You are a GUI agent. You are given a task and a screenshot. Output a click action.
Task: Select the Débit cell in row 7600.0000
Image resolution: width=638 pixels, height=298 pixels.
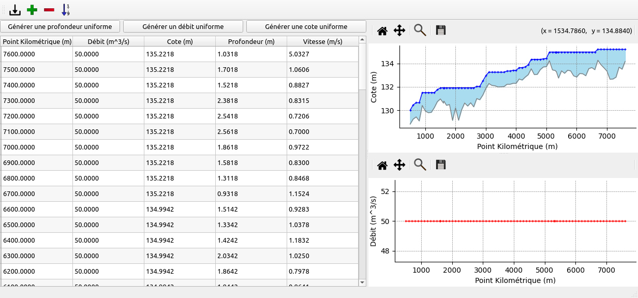point(108,54)
